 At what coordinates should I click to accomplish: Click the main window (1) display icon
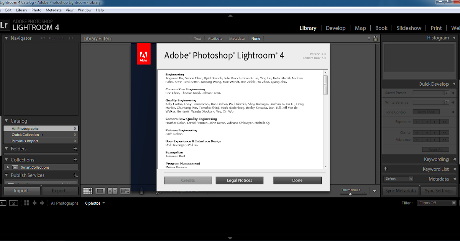coord(3,203)
